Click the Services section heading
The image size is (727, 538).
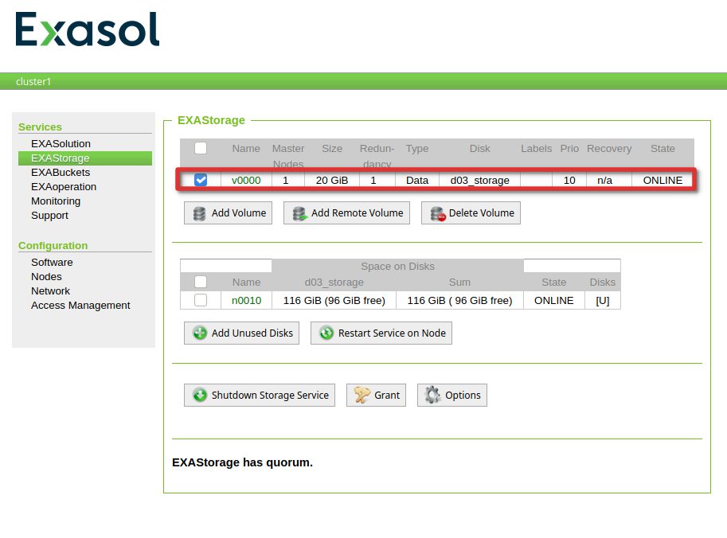(x=40, y=127)
